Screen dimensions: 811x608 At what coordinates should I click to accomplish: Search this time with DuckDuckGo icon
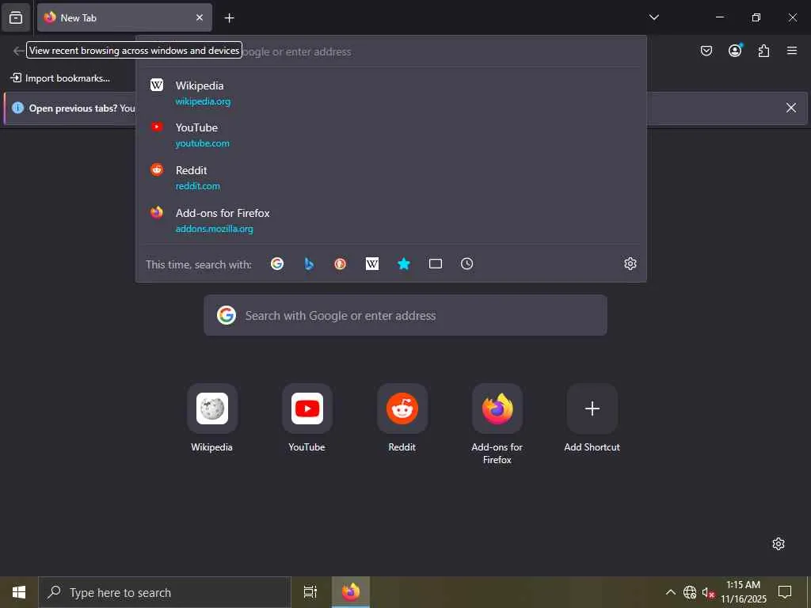click(341, 264)
